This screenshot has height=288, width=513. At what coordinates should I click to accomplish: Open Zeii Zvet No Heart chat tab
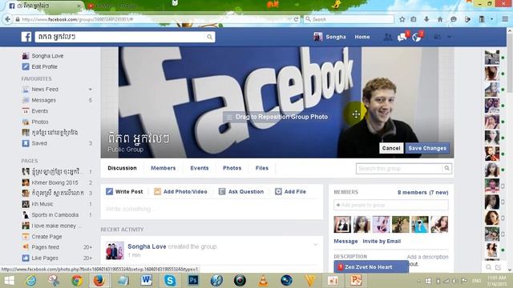tap(371, 267)
